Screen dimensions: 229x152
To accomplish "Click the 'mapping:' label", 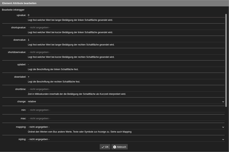I will coord(21,127).
